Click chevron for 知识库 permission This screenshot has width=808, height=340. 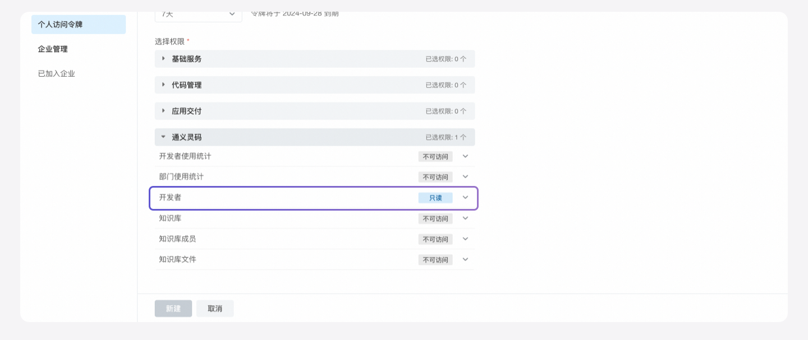[465, 218]
